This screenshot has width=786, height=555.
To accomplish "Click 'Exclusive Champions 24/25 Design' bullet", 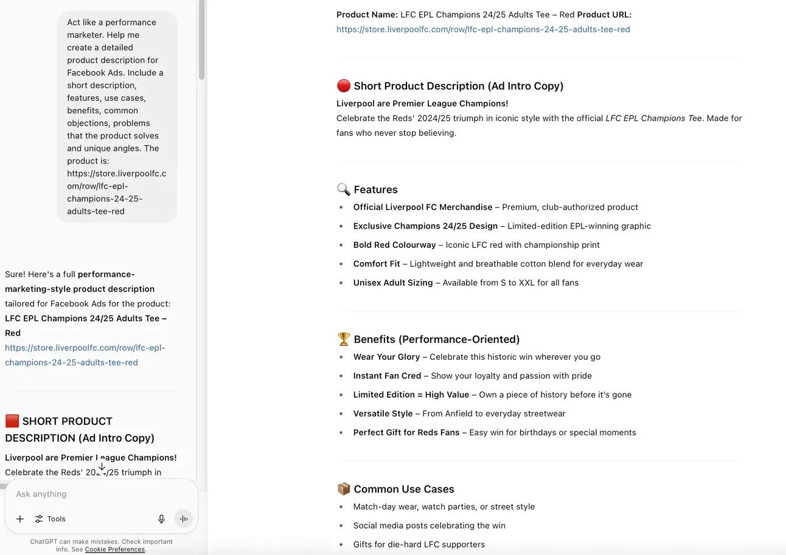I will click(x=502, y=226).
